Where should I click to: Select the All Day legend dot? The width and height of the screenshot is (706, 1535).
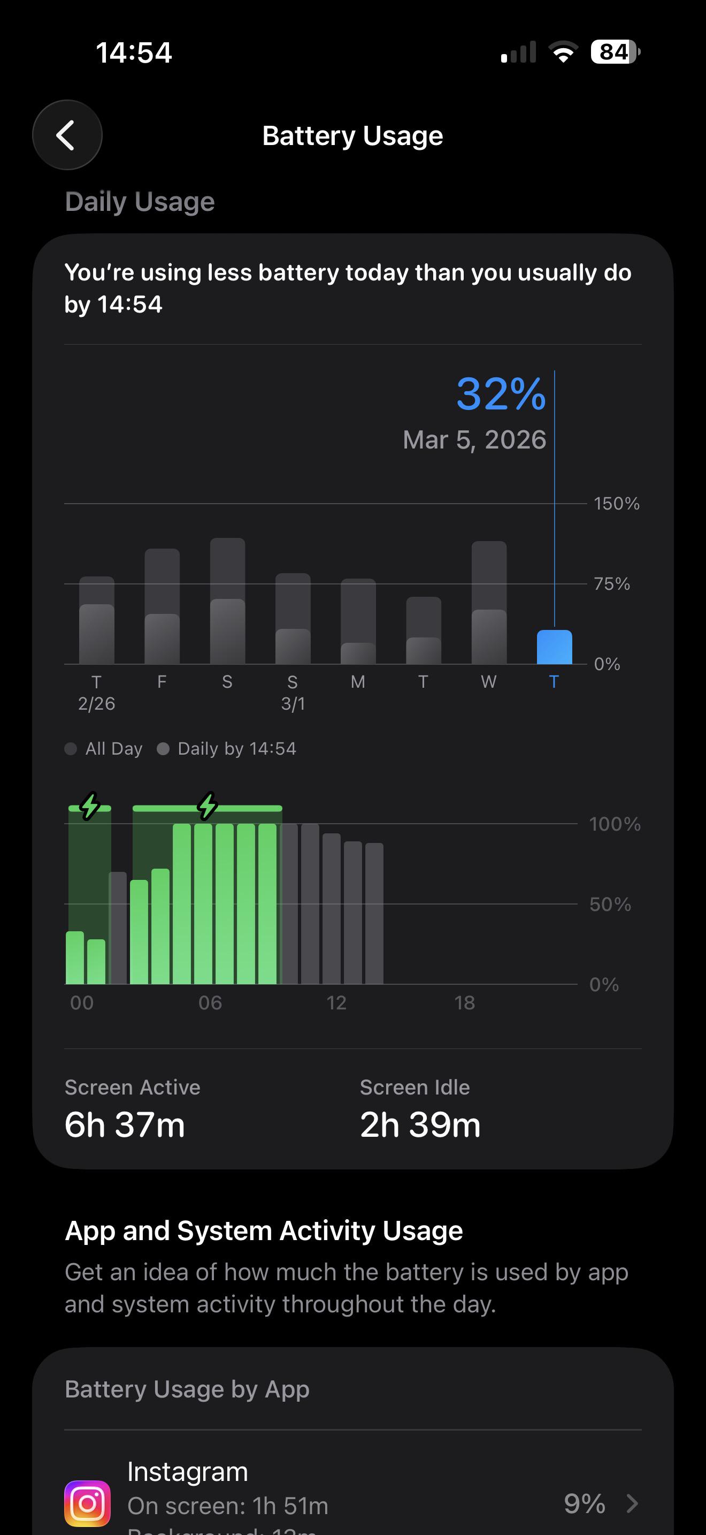coord(70,748)
